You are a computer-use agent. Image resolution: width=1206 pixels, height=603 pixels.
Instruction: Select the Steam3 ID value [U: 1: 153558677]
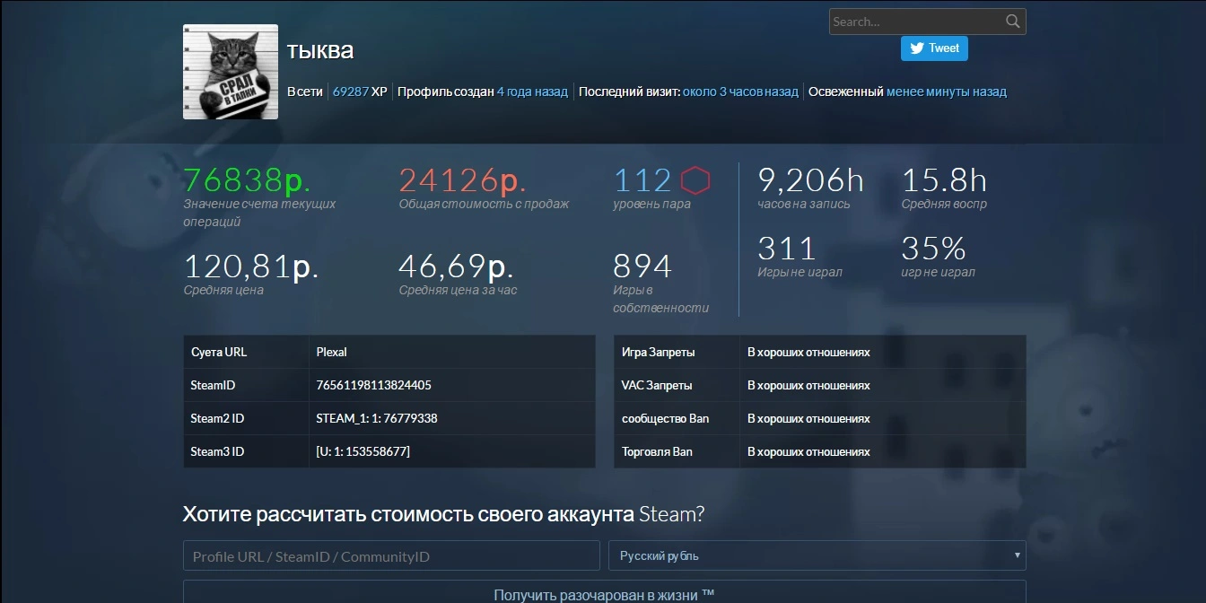(x=363, y=451)
